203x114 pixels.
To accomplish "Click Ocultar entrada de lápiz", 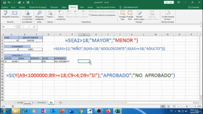I will click(x=168, y=15).
